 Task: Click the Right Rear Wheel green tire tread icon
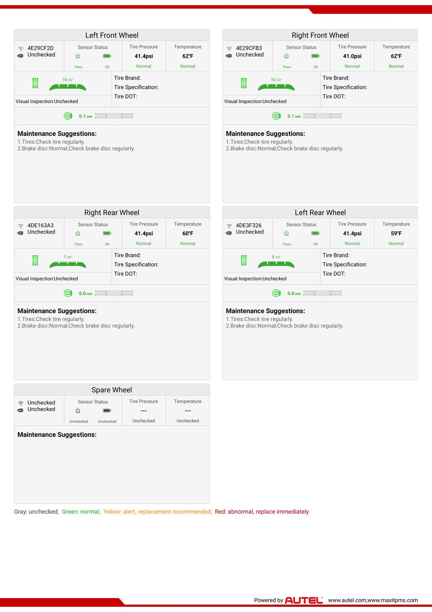pyautogui.click(x=35, y=261)
